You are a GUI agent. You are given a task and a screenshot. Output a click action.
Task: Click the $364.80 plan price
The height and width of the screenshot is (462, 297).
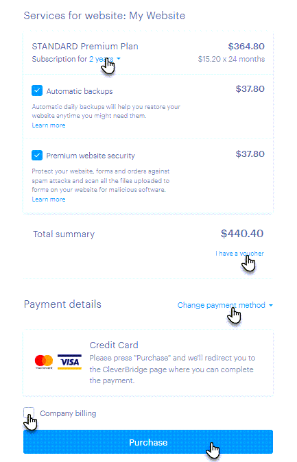[x=246, y=46]
